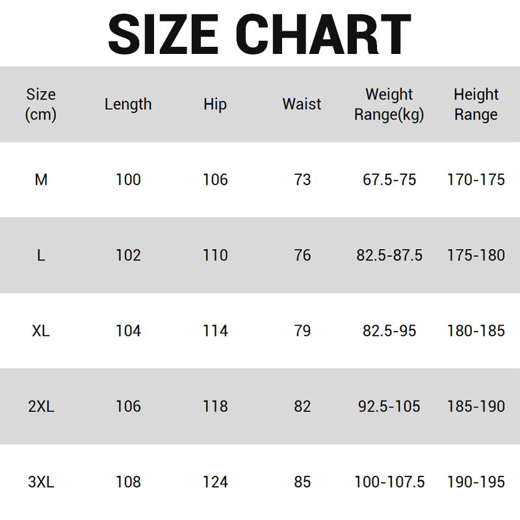
Task: Click waist value 79 in XL row
Action: [x=302, y=331]
